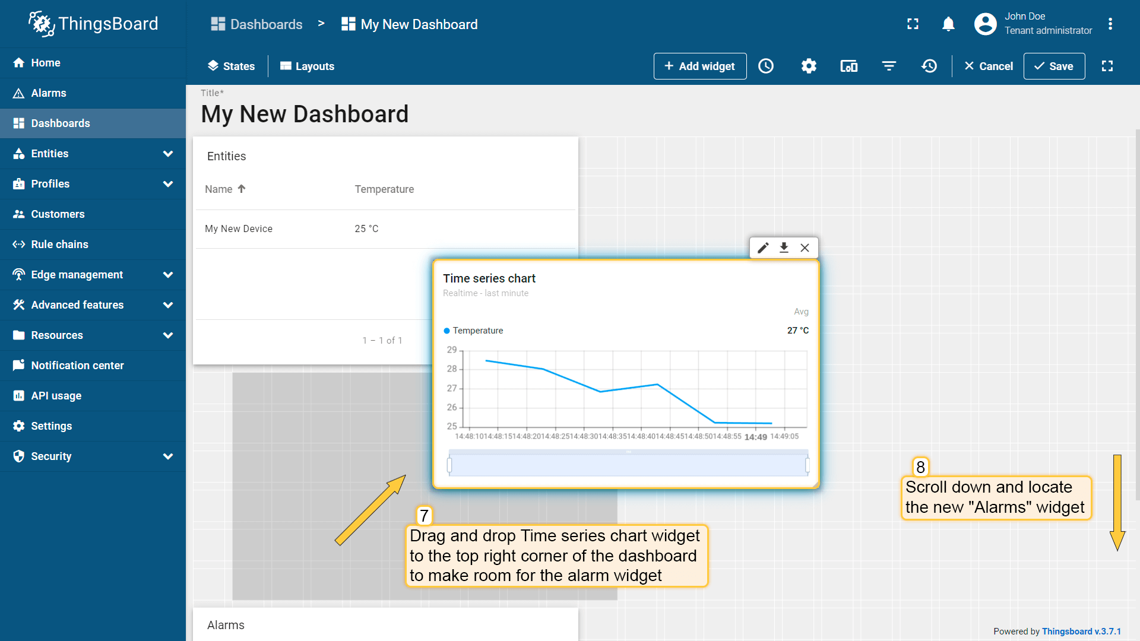Switch to the Layouts tab
The width and height of the screenshot is (1140, 641).
tap(306, 66)
